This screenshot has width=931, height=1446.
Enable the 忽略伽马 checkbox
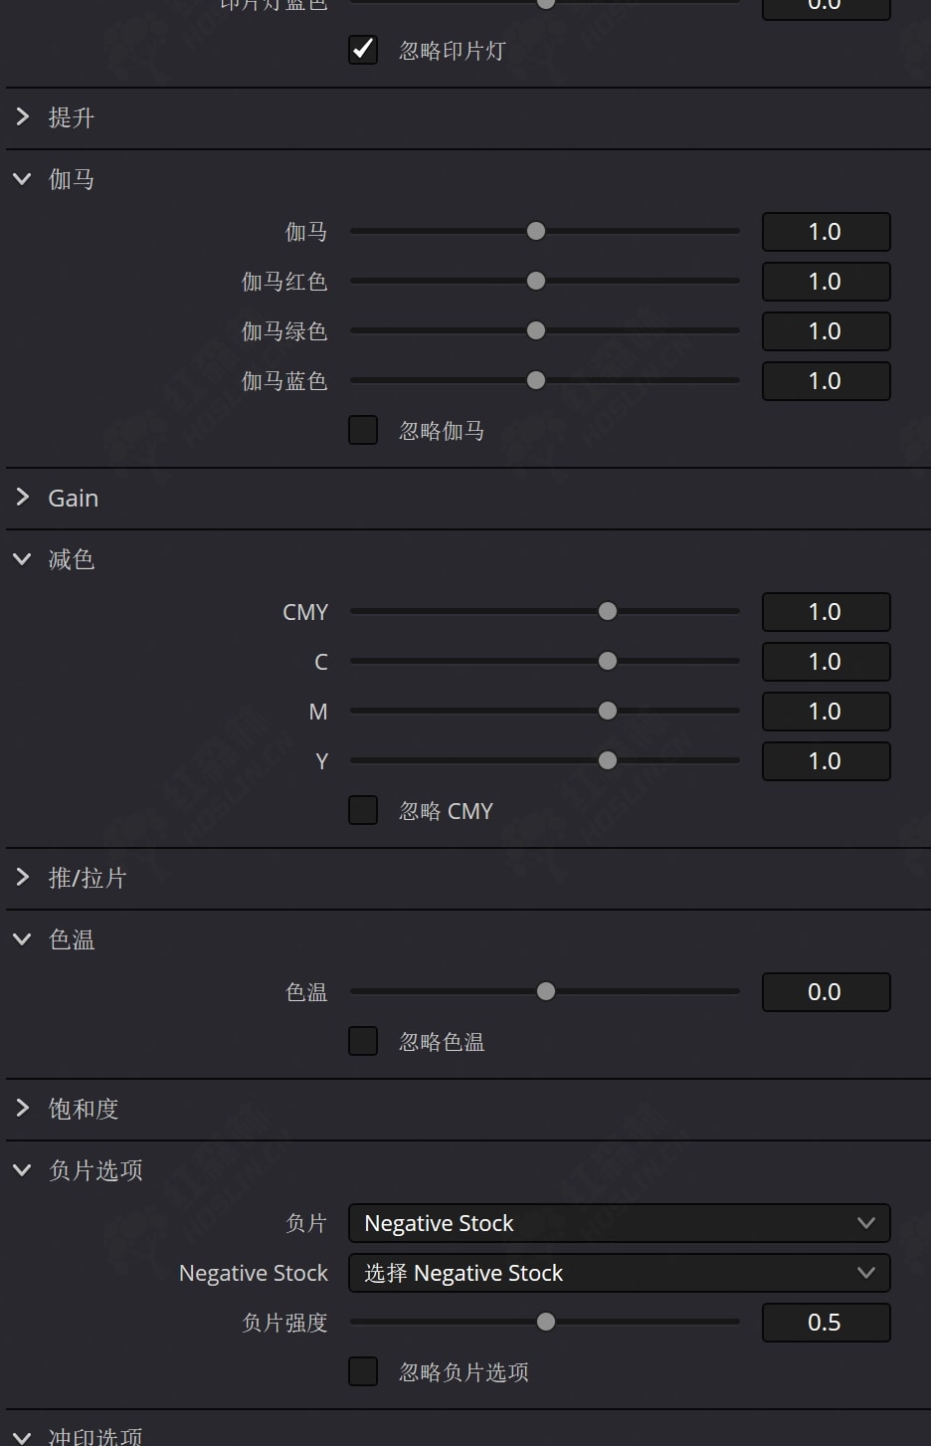[363, 430]
